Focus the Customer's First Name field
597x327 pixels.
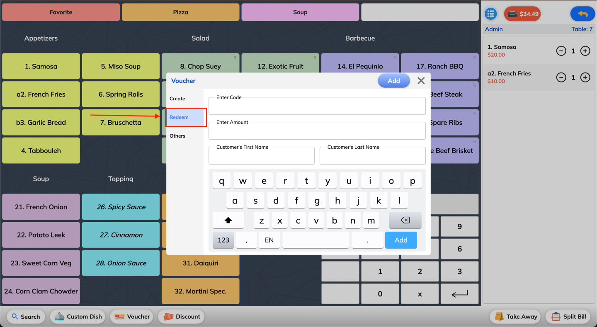tap(262, 156)
